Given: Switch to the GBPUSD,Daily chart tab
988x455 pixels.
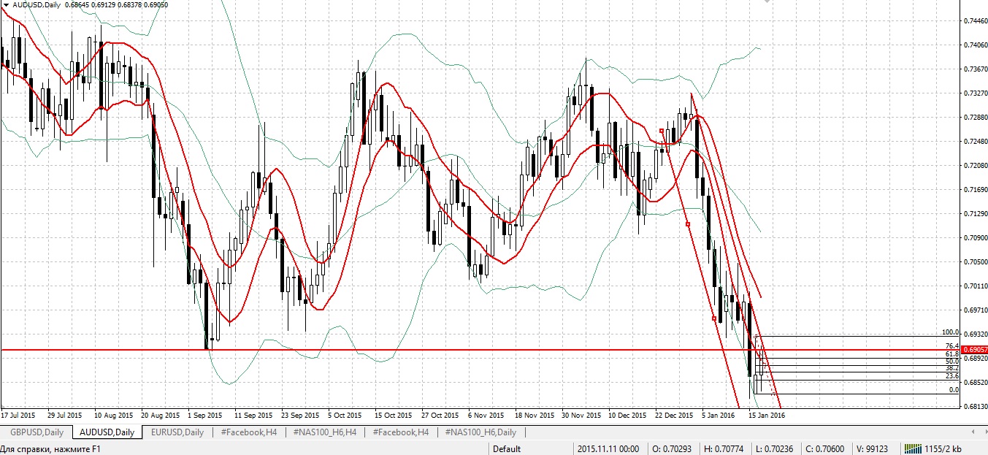Looking at the screenshot, I should 36,432.
